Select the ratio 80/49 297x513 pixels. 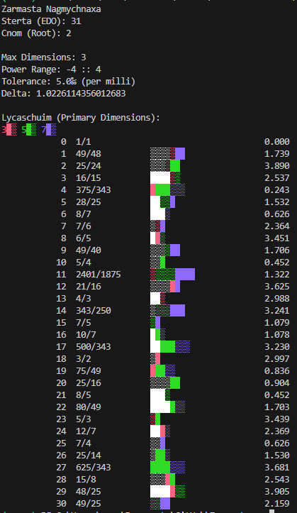point(88,407)
